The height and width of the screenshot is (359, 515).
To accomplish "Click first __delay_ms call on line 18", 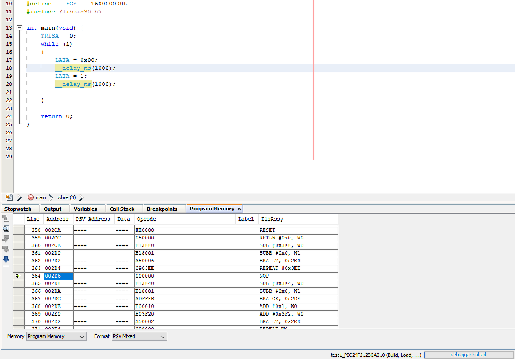I will [x=73, y=68].
